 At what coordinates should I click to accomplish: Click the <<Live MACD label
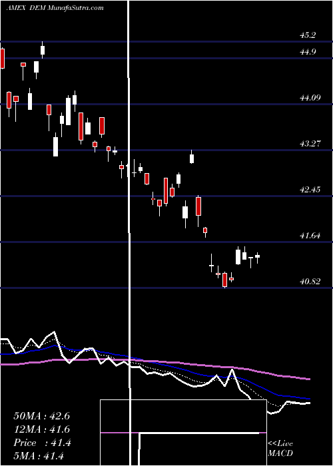(280, 448)
